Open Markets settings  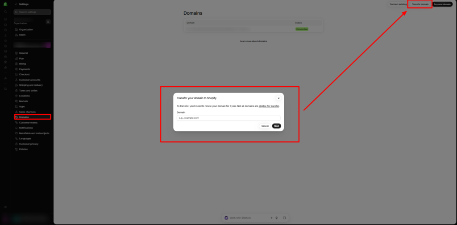coord(23,101)
